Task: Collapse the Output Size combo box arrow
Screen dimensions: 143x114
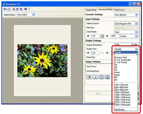Action: pyautogui.click(x=136, y=49)
